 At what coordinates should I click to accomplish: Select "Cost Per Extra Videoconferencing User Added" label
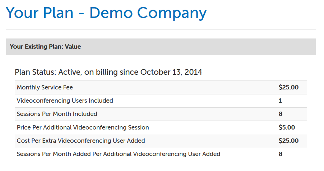pos(81,141)
